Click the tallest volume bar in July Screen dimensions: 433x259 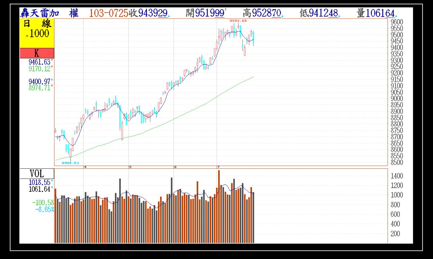pyautogui.click(x=219, y=206)
